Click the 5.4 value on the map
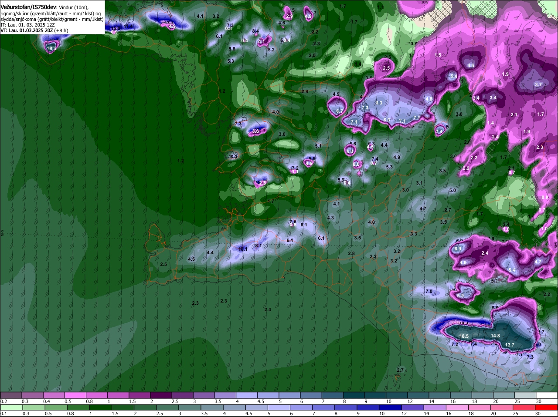This screenshot has width=558, height=417. [512, 270]
